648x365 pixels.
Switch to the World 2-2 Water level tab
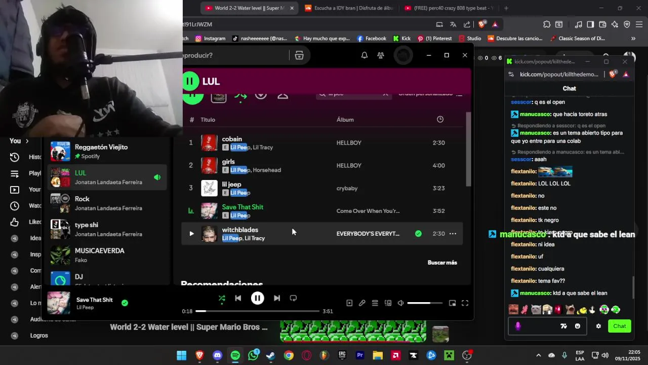[249, 8]
